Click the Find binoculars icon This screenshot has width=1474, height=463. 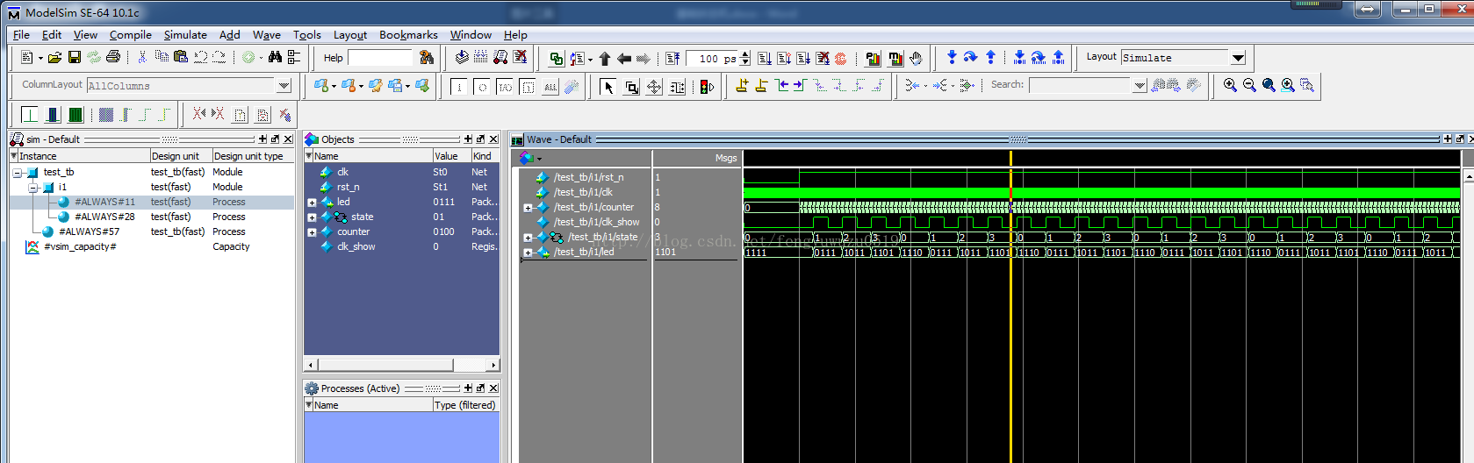[275, 57]
